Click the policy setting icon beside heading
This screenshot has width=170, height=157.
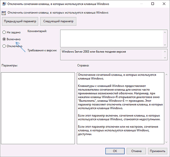click(x=4, y=13)
